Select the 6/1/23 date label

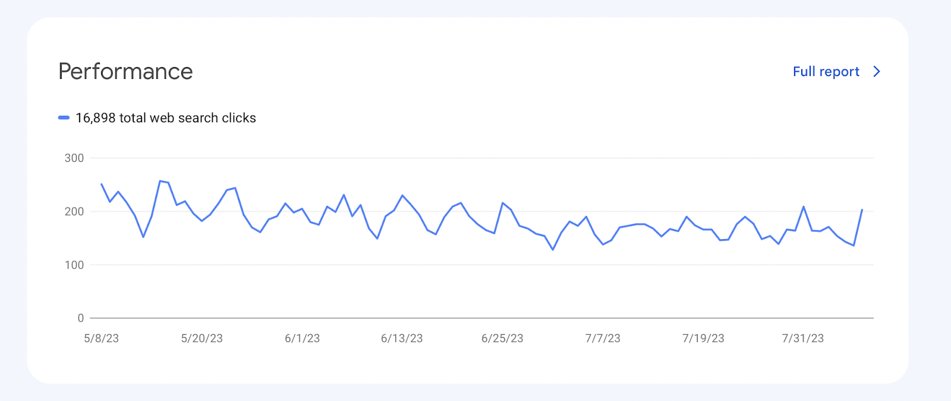point(303,338)
